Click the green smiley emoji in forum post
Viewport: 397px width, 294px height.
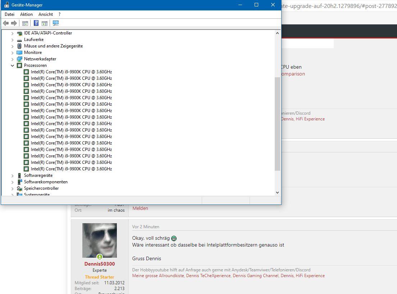click(x=174, y=238)
